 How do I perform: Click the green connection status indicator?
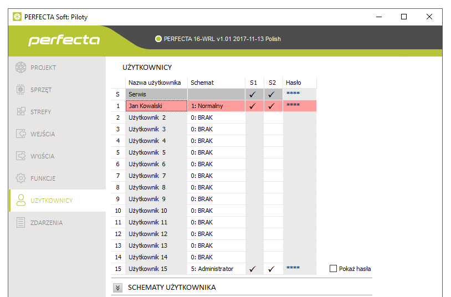pyautogui.click(x=158, y=39)
